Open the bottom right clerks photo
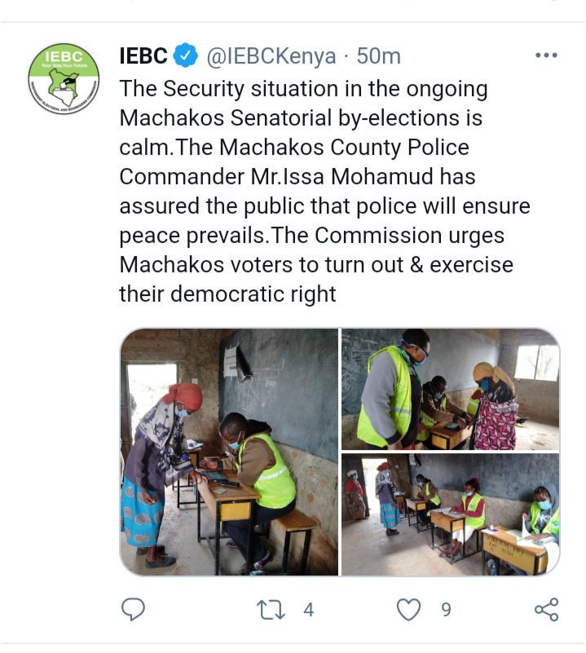The height and width of the screenshot is (653, 586). pyautogui.click(x=450, y=514)
